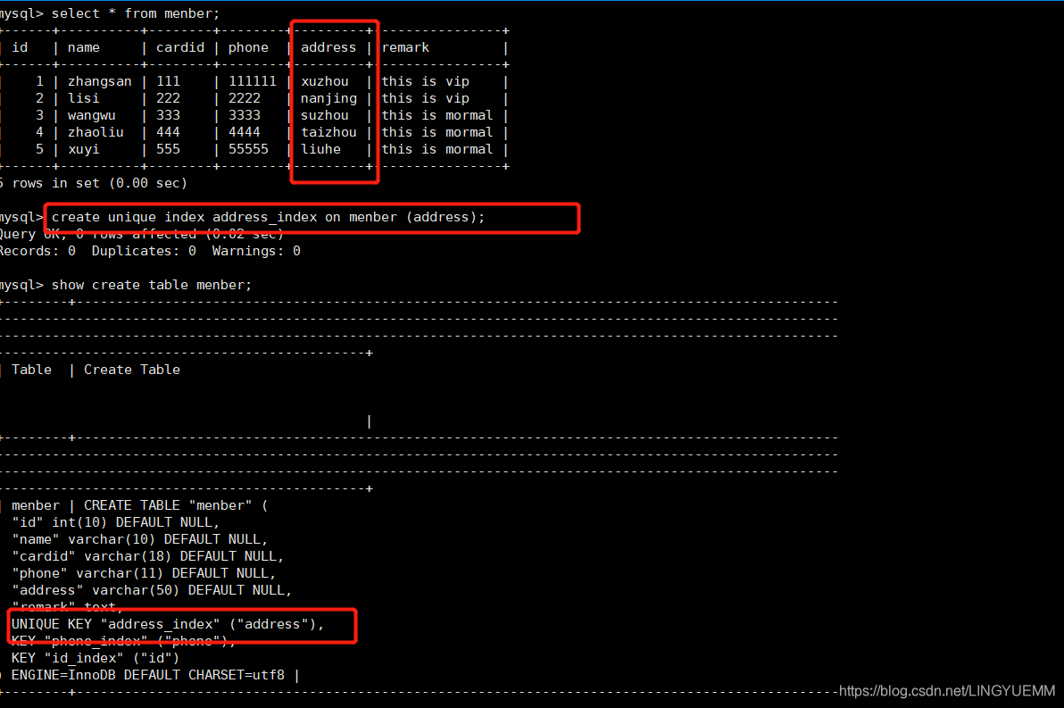This screenshot has height=708, width=1064.
Task: Click the '"cardid" varchar(18) DEFAULT NULL' line
Action: pos(148,556)
